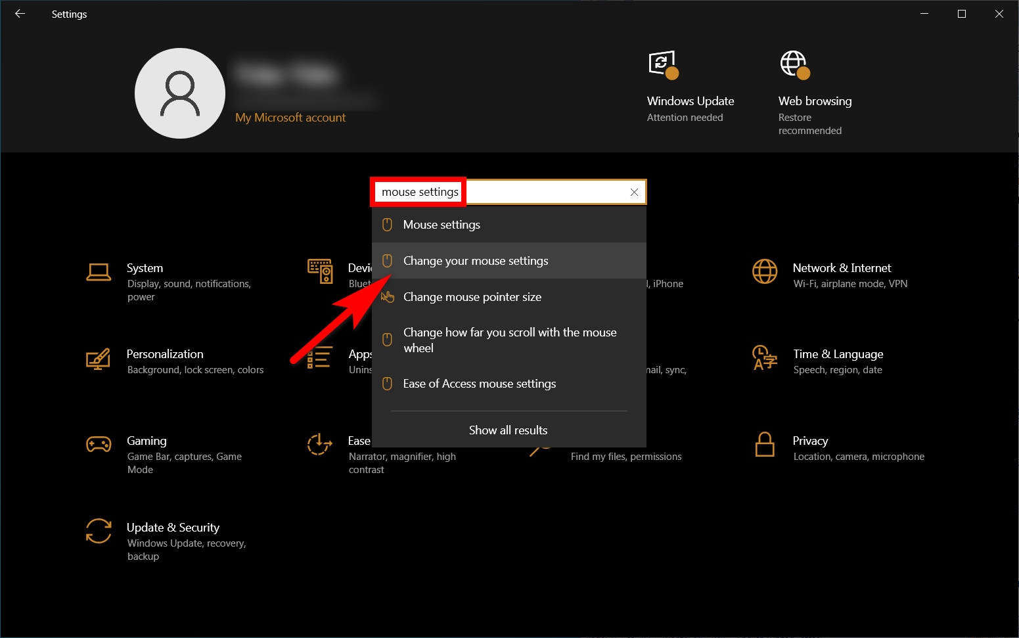Screen dimensions: 1019x638
Task: Open 'Ease of Access mouse settings' result
Action: (x=480, y=384)
